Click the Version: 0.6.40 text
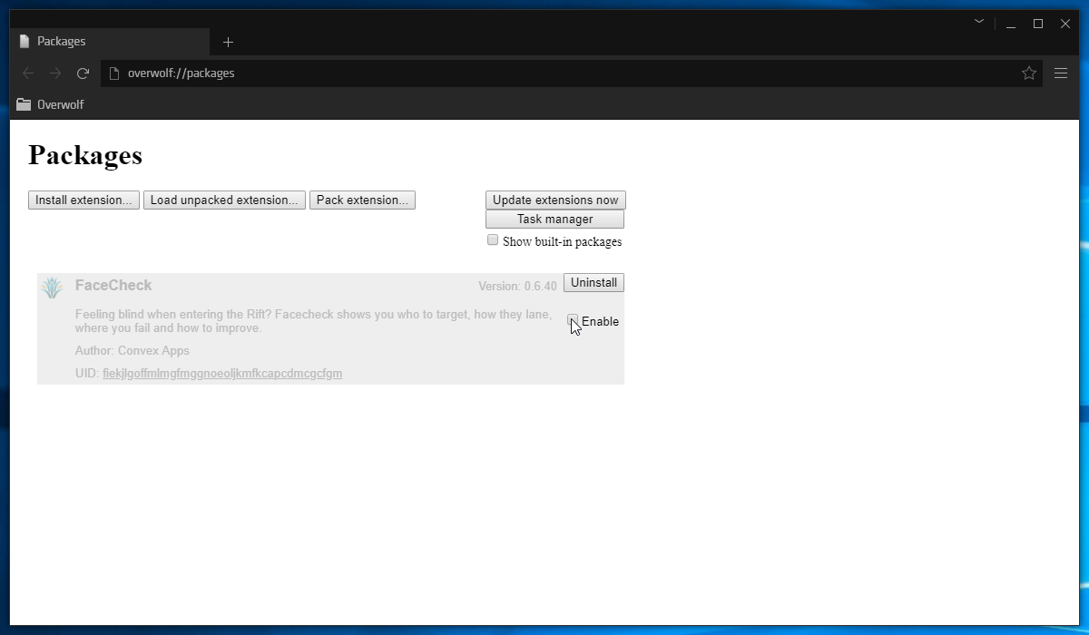Viewport: 1089px width, 635px height. [x=517, y=287]
